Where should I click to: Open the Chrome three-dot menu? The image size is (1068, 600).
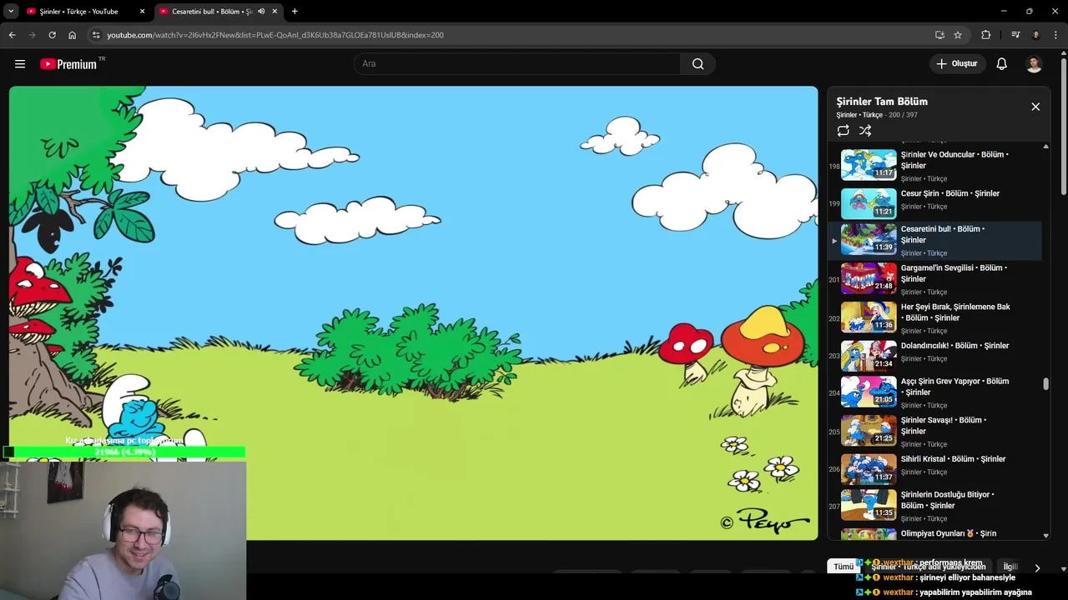(1055, 35)
